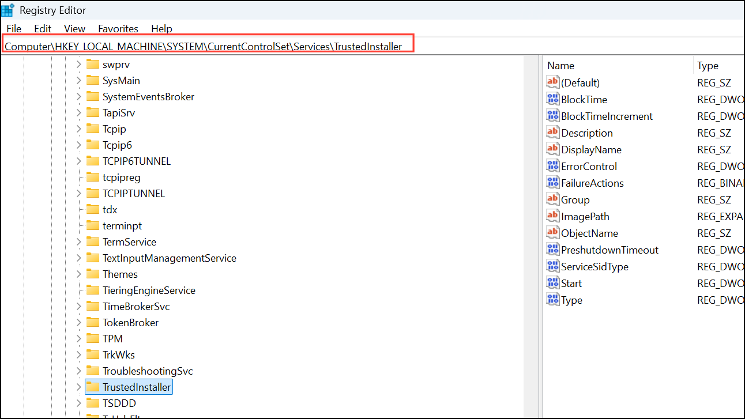Select the TSDDD folder icon
This screenshot has height=419, width=745.
(93, 403)
